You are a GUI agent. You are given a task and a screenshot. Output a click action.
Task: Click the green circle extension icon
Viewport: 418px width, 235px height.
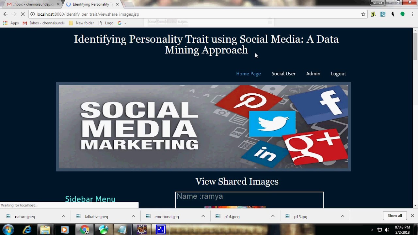[403, 14]
